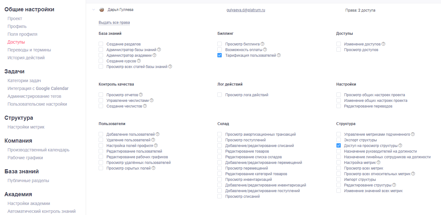Uncheck Тарификация пользователей checkbox

coord(220,55)
